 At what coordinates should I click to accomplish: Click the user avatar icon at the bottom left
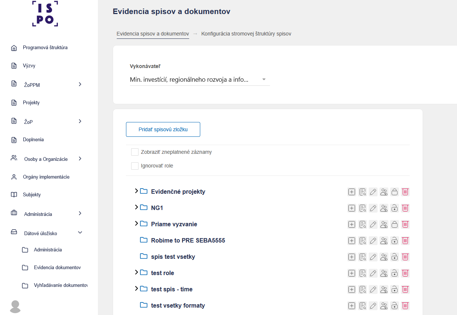15,306
